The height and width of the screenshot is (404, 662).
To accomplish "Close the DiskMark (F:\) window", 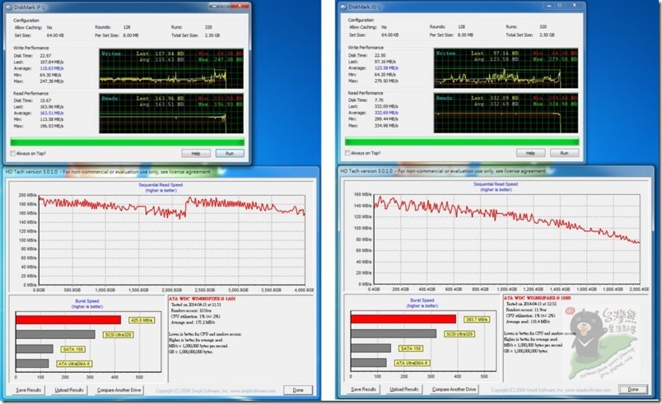I will point(240,6).
